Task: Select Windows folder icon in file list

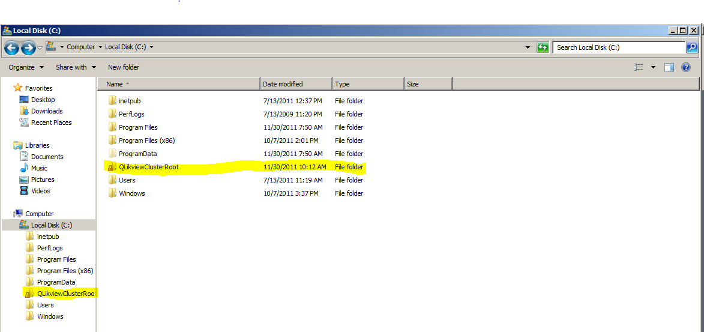Action: [112, 193]
